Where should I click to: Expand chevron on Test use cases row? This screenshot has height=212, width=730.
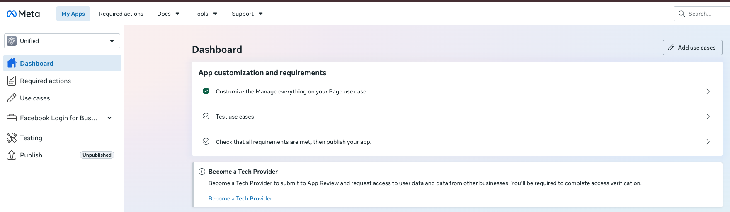[708, 117]
